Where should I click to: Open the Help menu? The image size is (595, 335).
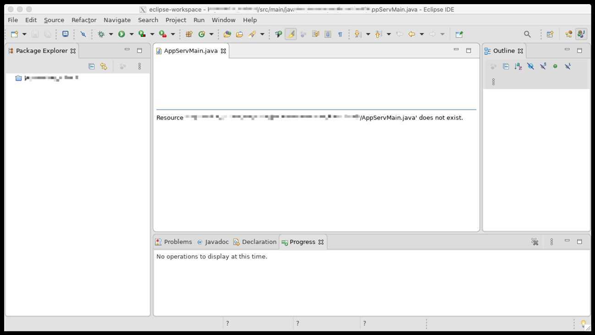[x=250, y=20]
